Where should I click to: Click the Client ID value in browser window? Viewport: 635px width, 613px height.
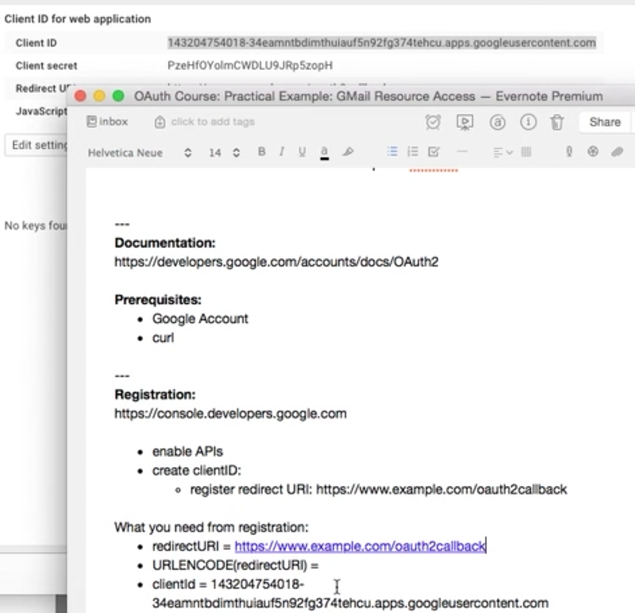382,43
